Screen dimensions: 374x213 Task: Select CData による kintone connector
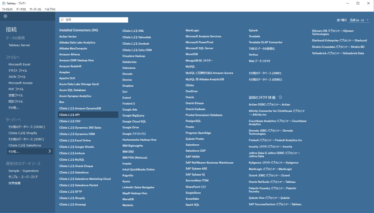pyautogui.click(x=72, y=153)
